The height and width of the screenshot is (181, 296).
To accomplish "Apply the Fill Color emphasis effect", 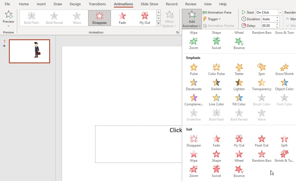I will [x=239, y=100].
